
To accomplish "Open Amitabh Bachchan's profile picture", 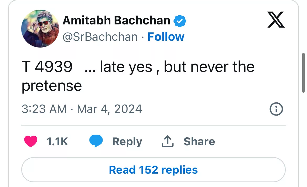I will tap(40, 29).
